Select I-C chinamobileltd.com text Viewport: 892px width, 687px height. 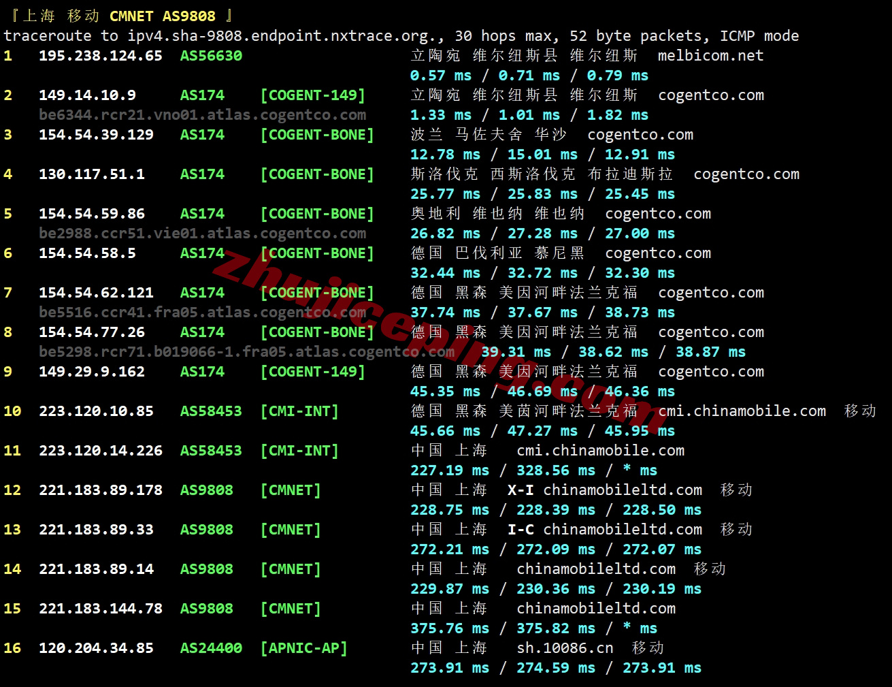click(605, 530)
